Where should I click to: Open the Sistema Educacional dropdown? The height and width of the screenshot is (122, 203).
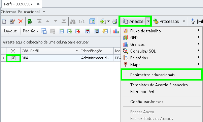44,12
